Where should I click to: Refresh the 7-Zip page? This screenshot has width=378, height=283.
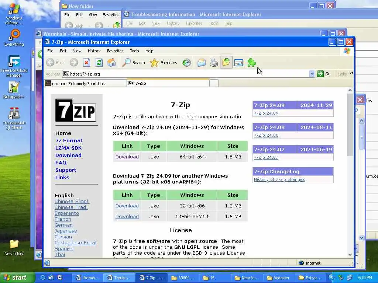[99, 63]
